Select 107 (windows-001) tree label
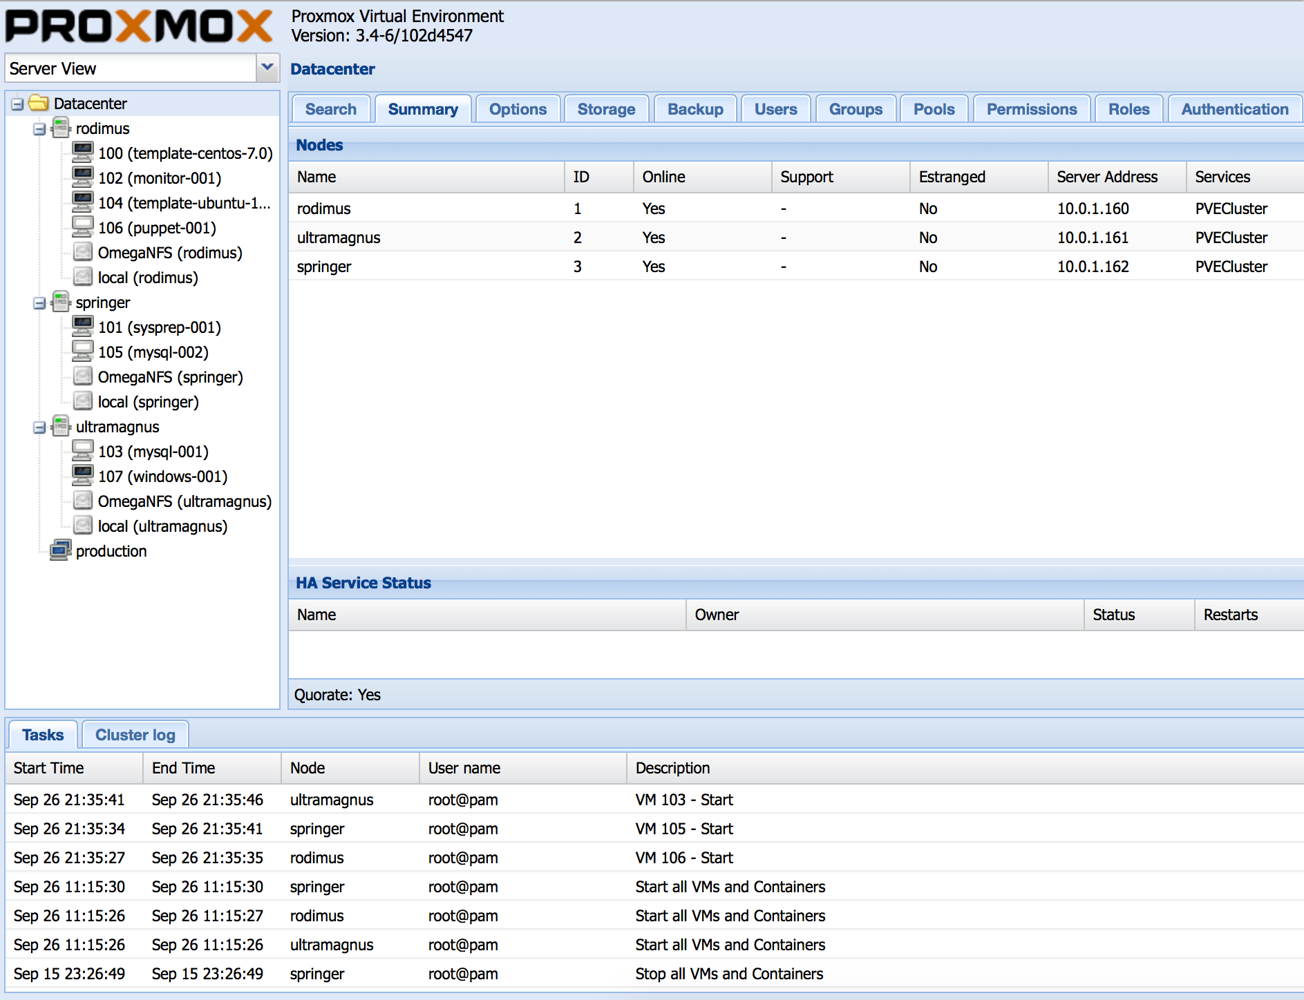Viewport: 1304px width, 1000px height. 162,477
